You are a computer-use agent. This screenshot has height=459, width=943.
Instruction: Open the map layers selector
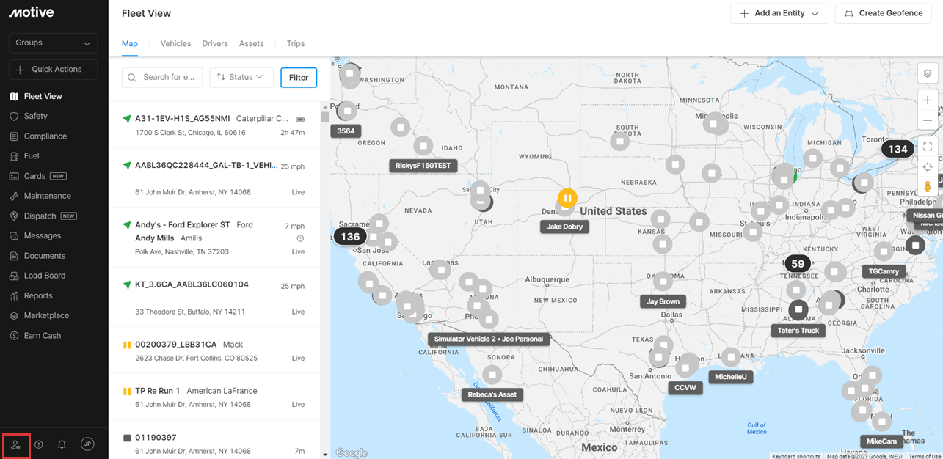(x=928, y=73)
